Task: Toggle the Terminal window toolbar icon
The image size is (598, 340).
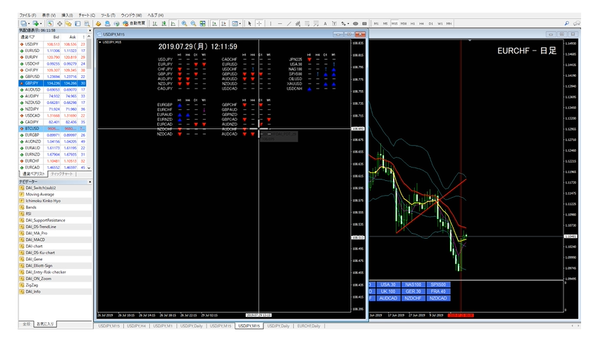Action: 77,24
